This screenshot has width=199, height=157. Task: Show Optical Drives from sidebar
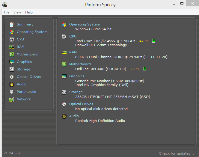[x=29, y=77]
